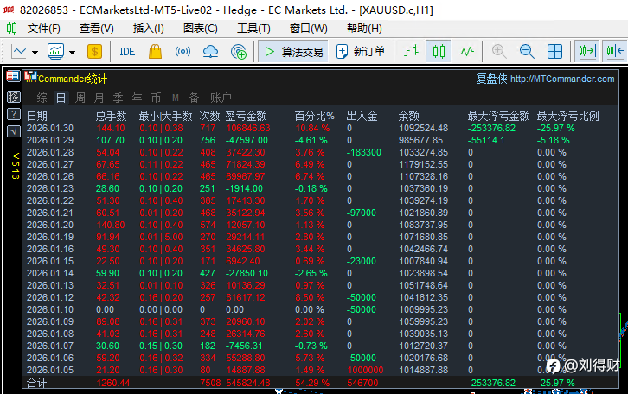The image size is (628, 394).
Task: Open the line chart type tool
Action: click(19, 52)
